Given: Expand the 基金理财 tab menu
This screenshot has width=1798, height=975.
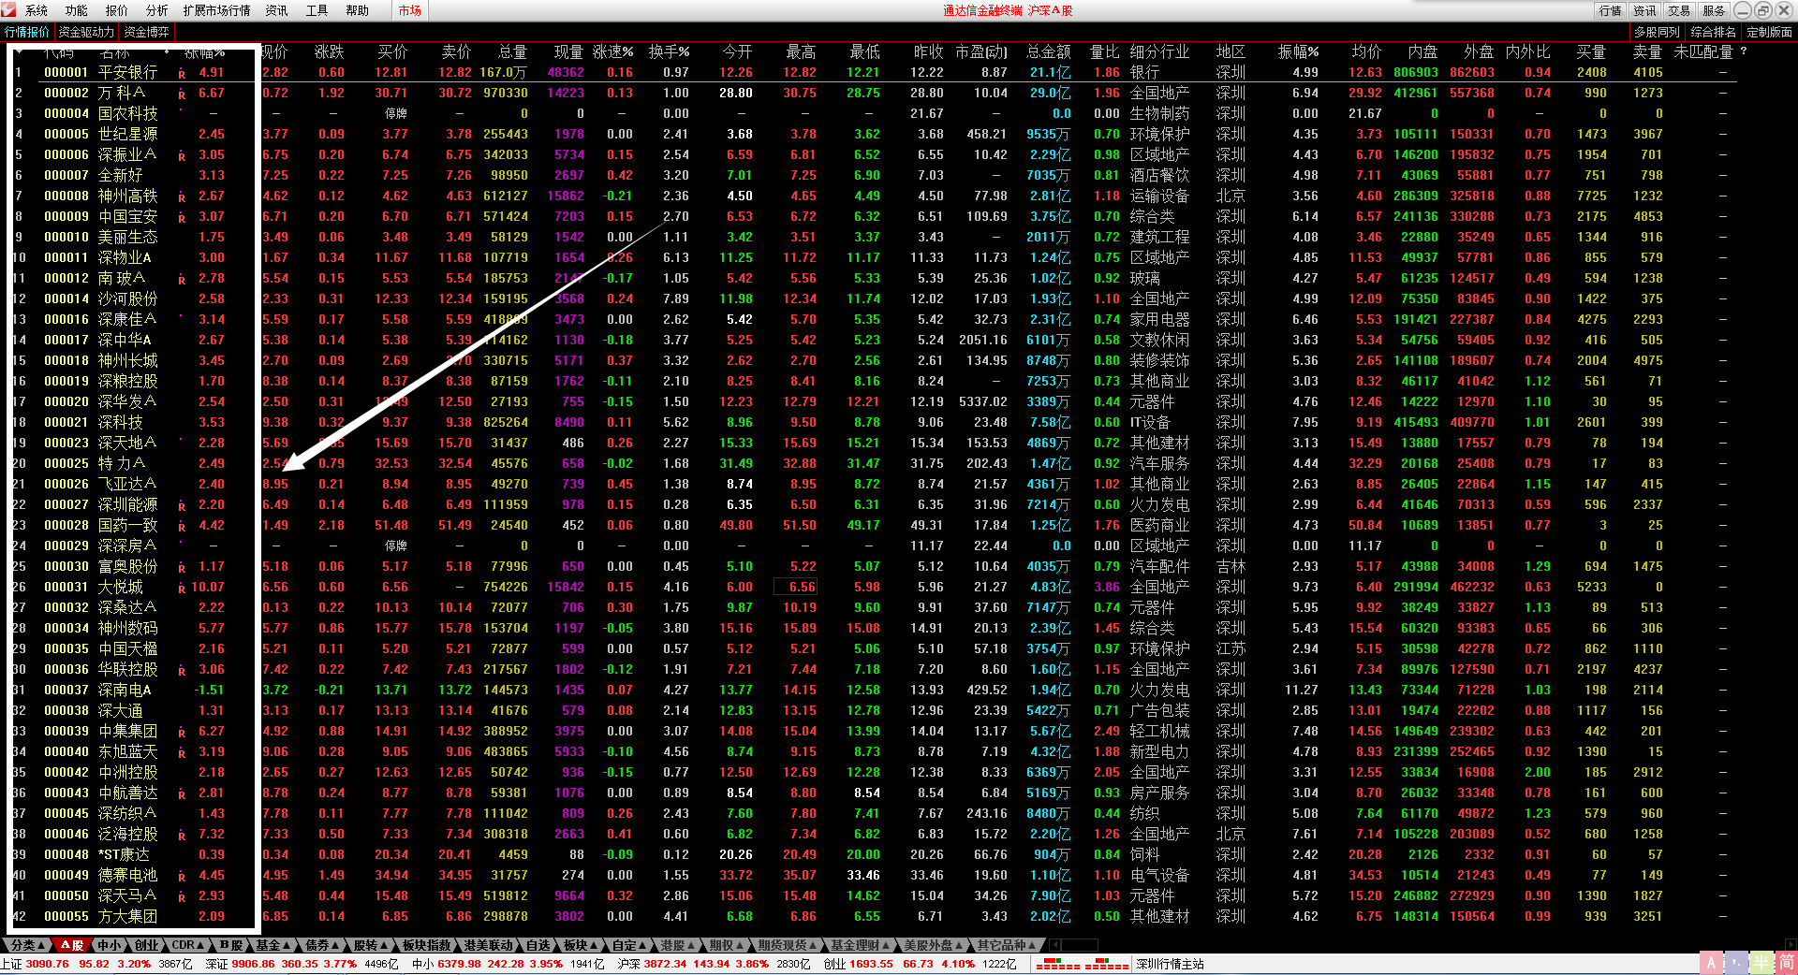Looking at the screenshot, I should click(x=861, y=945).
